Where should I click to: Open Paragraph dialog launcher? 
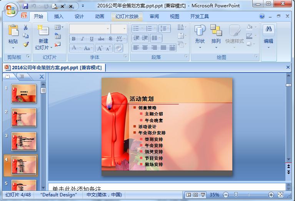point(186,56)
